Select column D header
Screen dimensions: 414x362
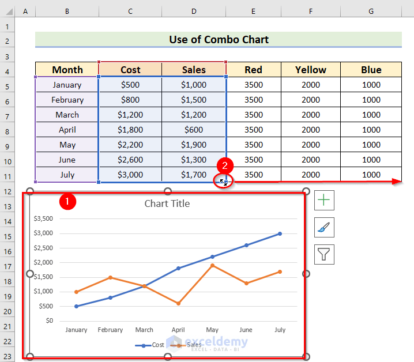[x=194, y=12]
